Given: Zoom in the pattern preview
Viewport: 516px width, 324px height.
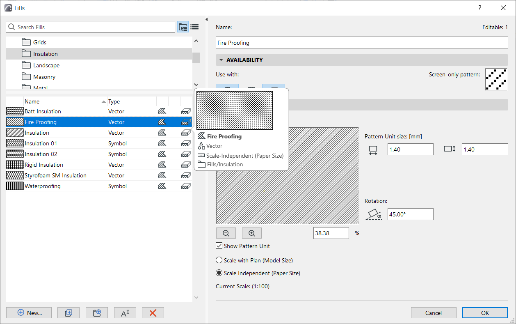Looking at the screenshot, I should pyautogui.click(x=251, y=233).
